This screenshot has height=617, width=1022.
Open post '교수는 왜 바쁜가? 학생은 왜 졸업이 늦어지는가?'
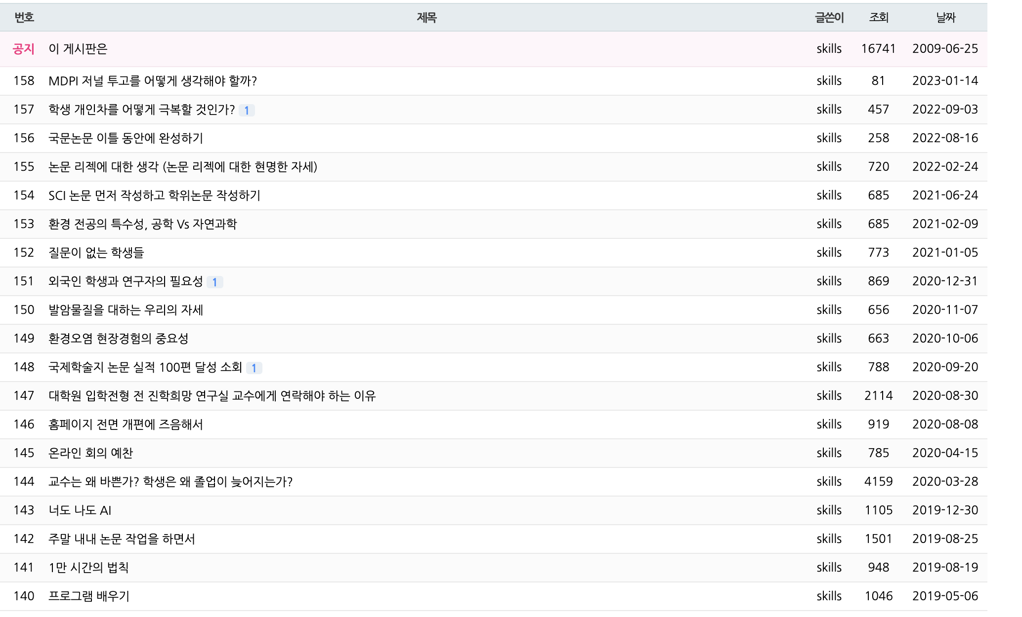coord(170,482)
